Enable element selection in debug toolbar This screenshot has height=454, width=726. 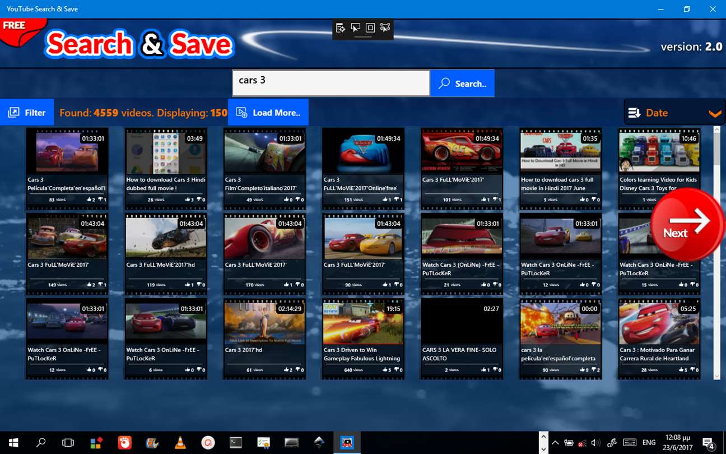tap(355, 28)
